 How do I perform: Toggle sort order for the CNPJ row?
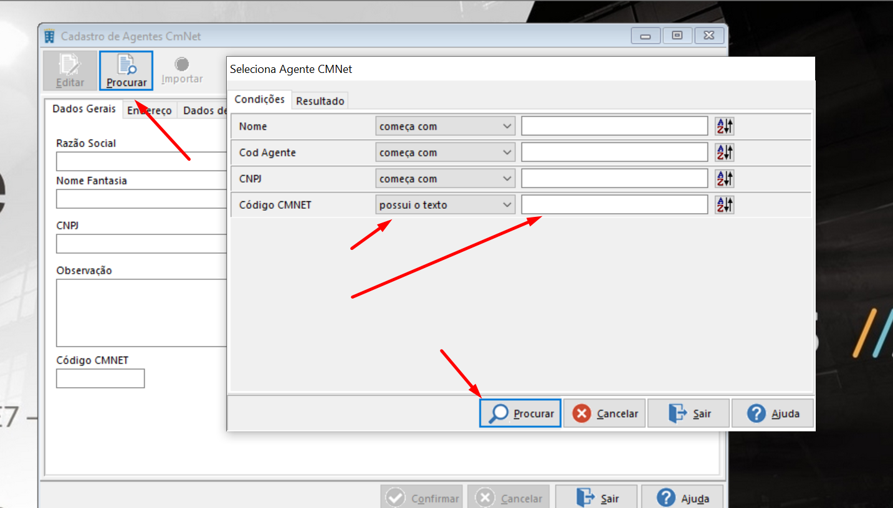(x=725, y=179)
